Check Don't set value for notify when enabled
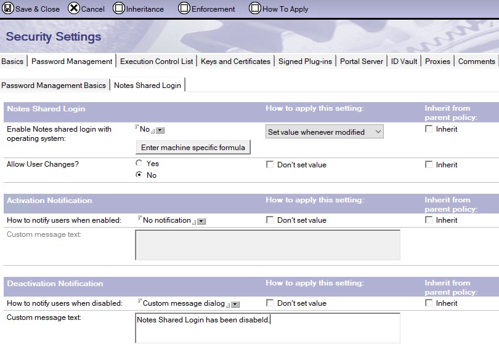Image resolution: width=499 pixels, height=347 pixels. pyautogui.click(x=270, y=220)
